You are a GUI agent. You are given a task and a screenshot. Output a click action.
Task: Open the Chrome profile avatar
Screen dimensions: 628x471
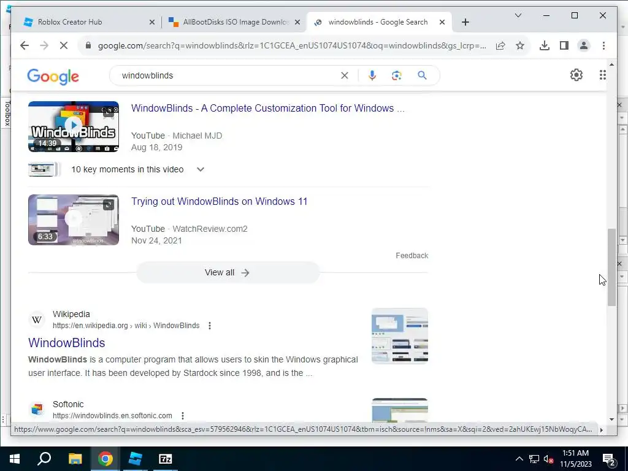click(584, 45)
